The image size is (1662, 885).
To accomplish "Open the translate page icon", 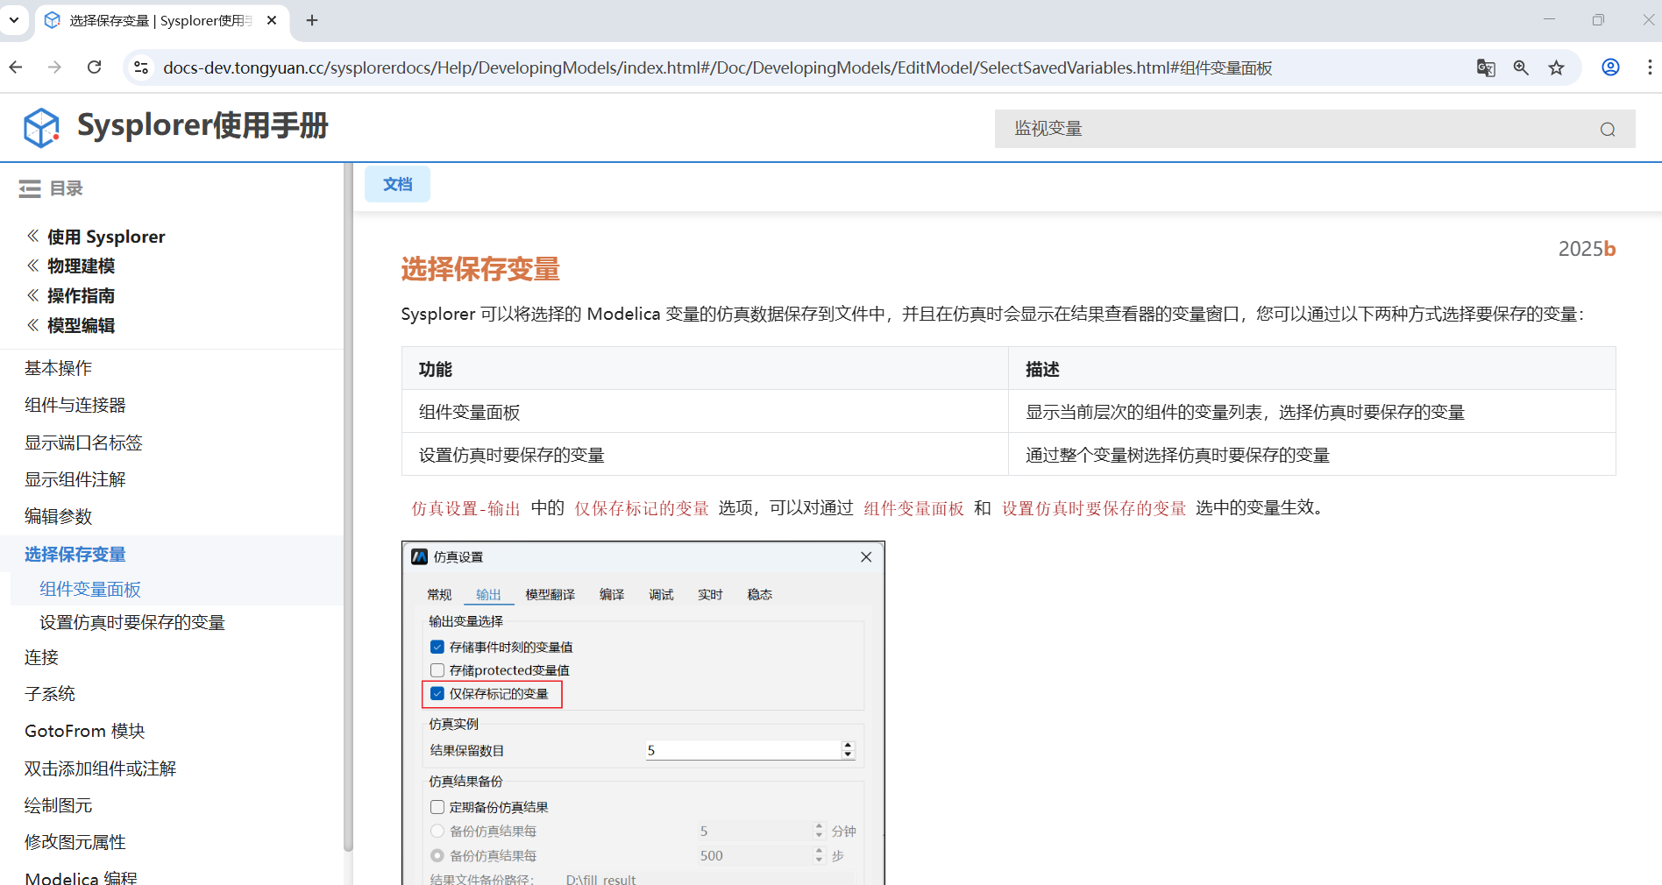I will pyautogui.click(x=1486, y=67).
